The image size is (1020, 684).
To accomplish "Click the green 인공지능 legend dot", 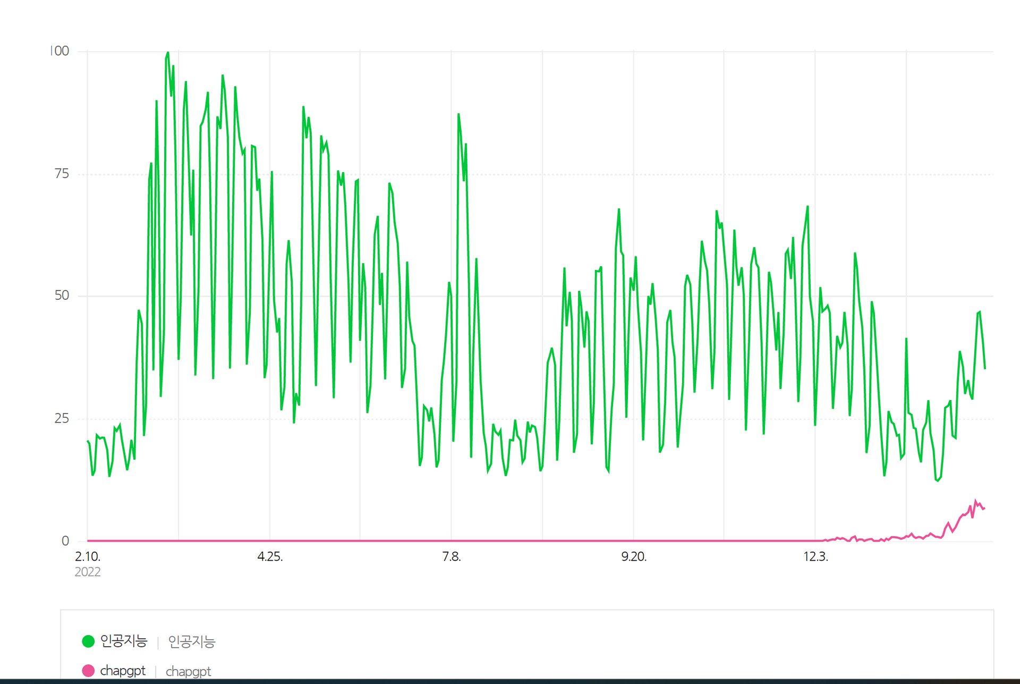I will tap(88, 641).
